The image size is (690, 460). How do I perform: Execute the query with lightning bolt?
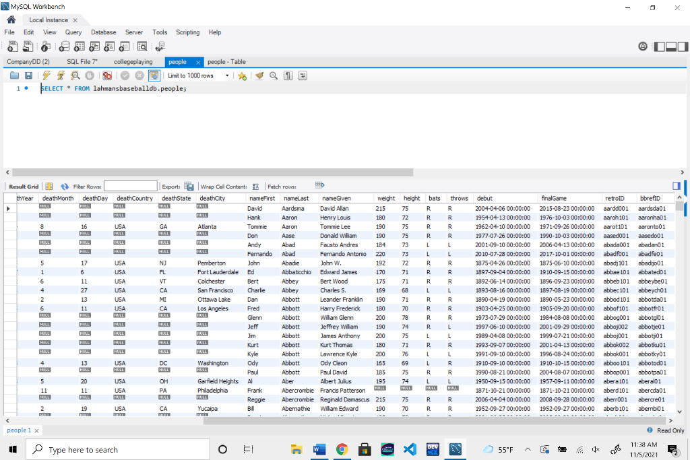pos(46,75)
